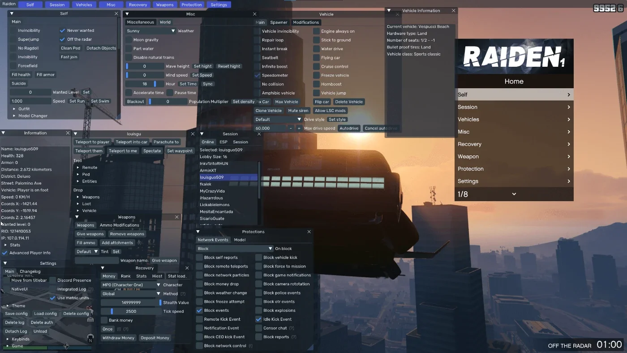
Task: Click the Session player list scrollbar
Action: 259,180
